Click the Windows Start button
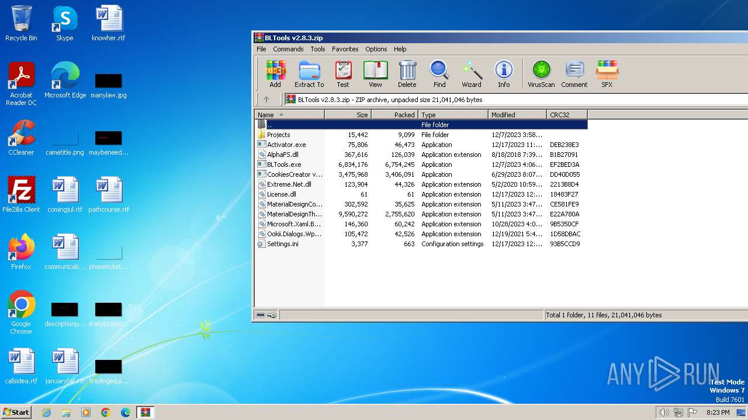748x420 pixels. tap(16, 412)
